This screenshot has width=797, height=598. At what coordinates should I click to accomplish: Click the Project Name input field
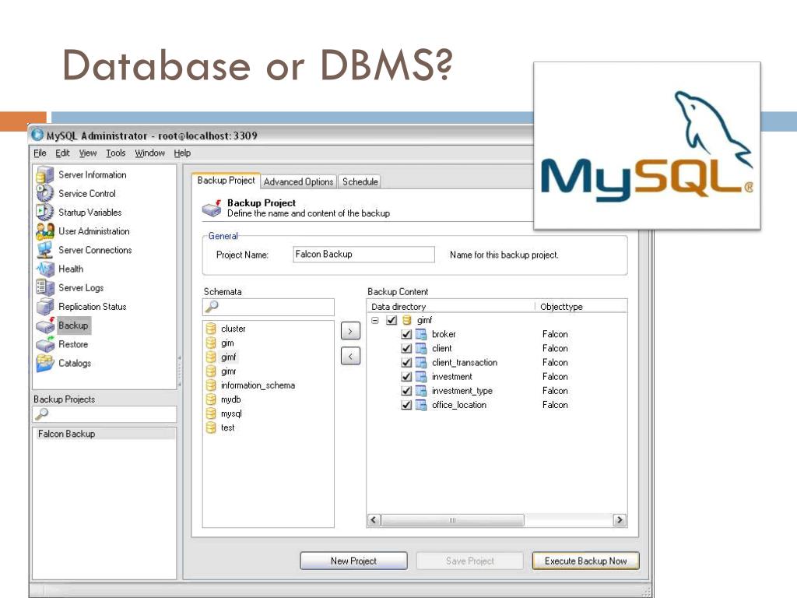pos(364,255)
